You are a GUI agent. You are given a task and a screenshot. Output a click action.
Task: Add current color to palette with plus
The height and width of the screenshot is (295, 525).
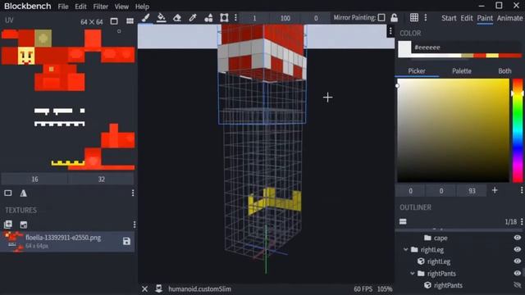tap(495, 190)
